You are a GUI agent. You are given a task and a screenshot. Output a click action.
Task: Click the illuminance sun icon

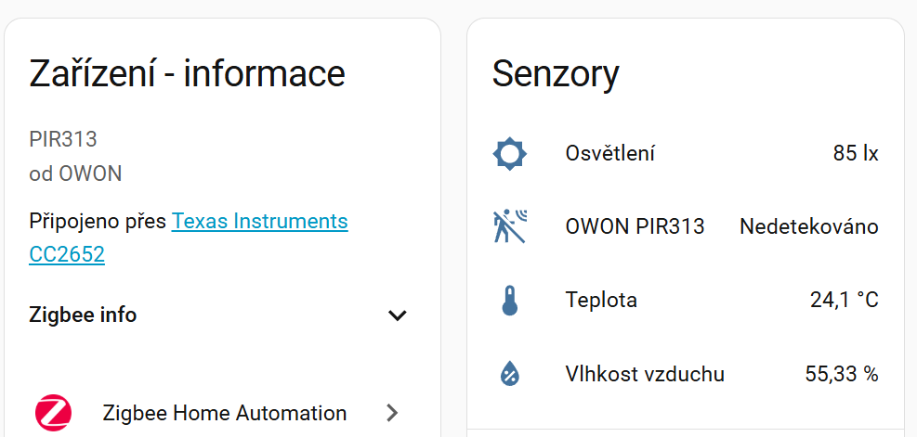(x=509, y=153)
